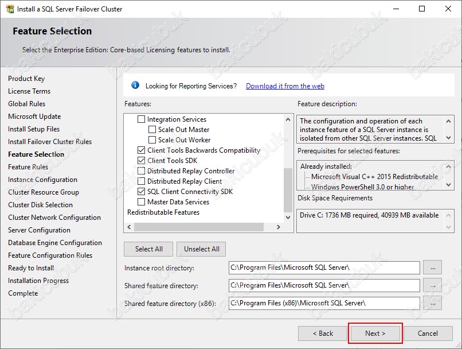Maximize the installer window
The width and height of the screenshot is (462, 349).
pyautogui.click(x=422, y=9)
